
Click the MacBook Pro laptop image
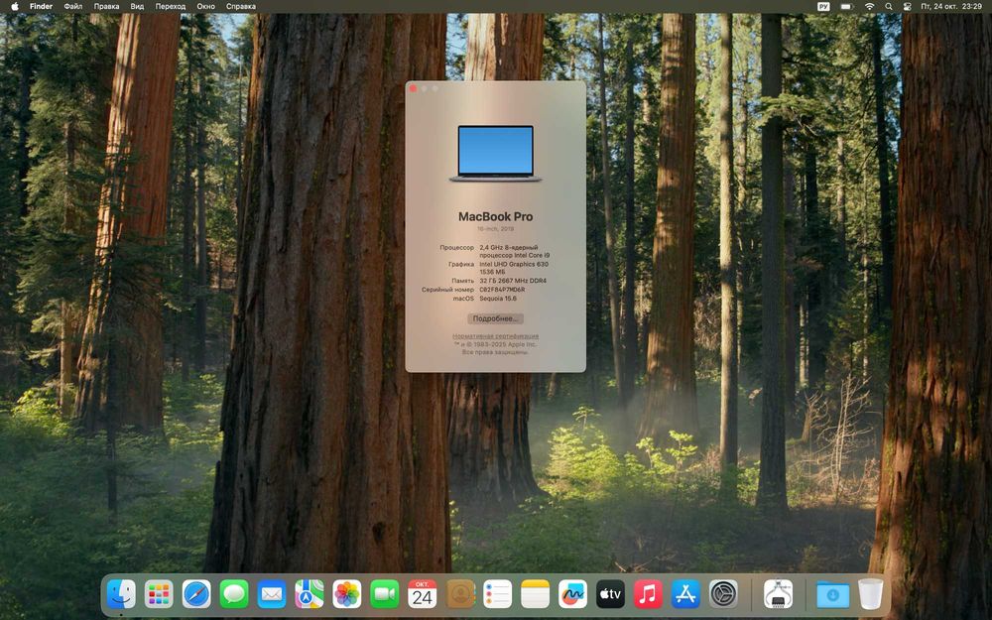click(x=495, y=153)
